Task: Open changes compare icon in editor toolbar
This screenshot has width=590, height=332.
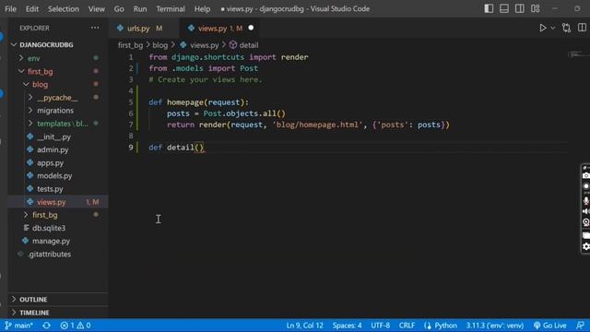Action: tap(566, 28)
